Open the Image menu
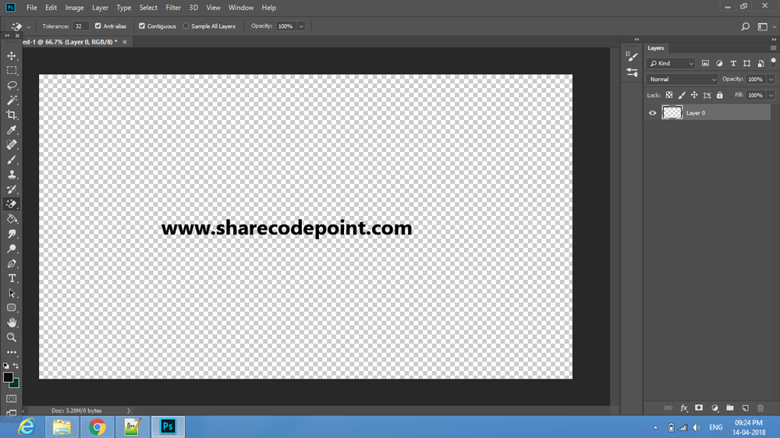 point(74,8)
